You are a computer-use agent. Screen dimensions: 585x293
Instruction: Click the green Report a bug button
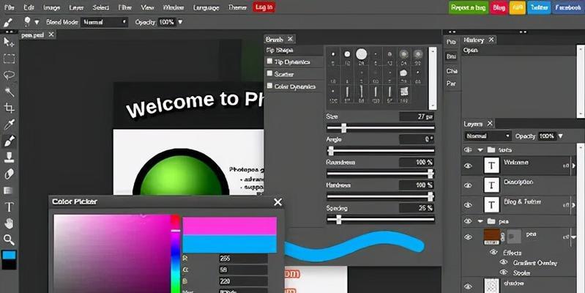pos(467,7)
